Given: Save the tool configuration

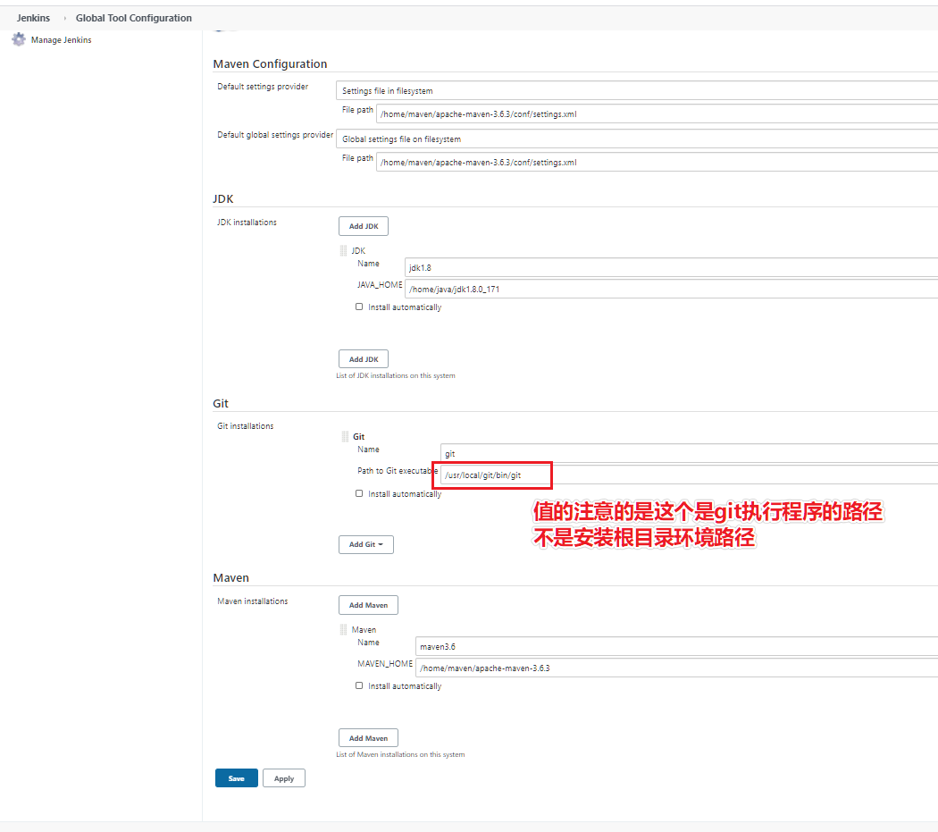Looking at the screenshot, I should (x=237, y=778).
